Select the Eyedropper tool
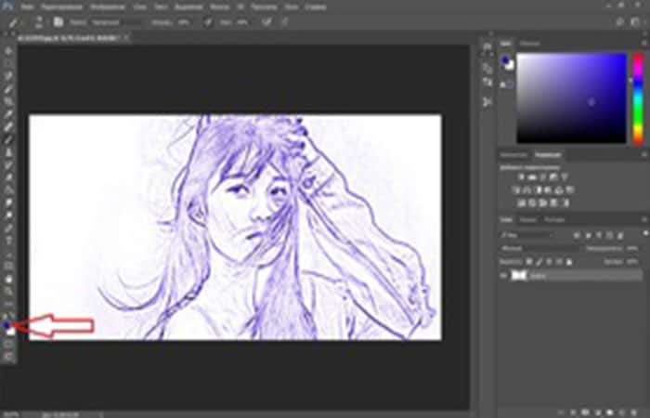This screenshot has height=418, width=650. click(8, 114)
